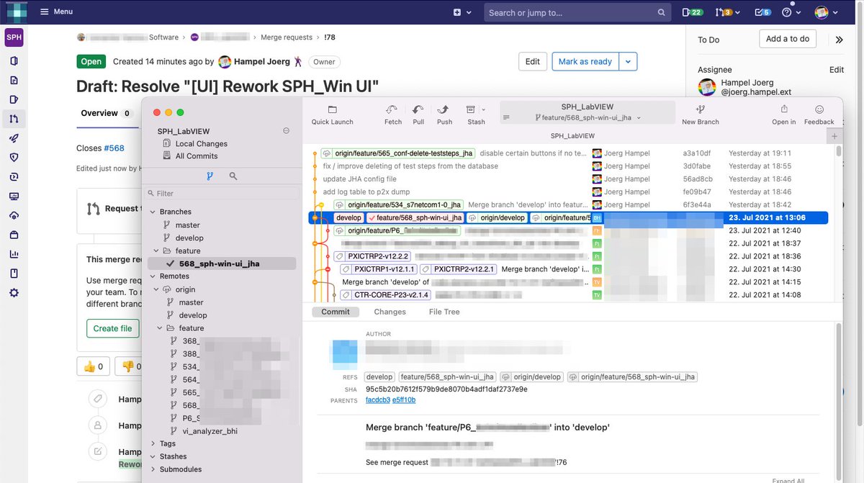
Task: Open issue link #568
Action: (114, 148)
